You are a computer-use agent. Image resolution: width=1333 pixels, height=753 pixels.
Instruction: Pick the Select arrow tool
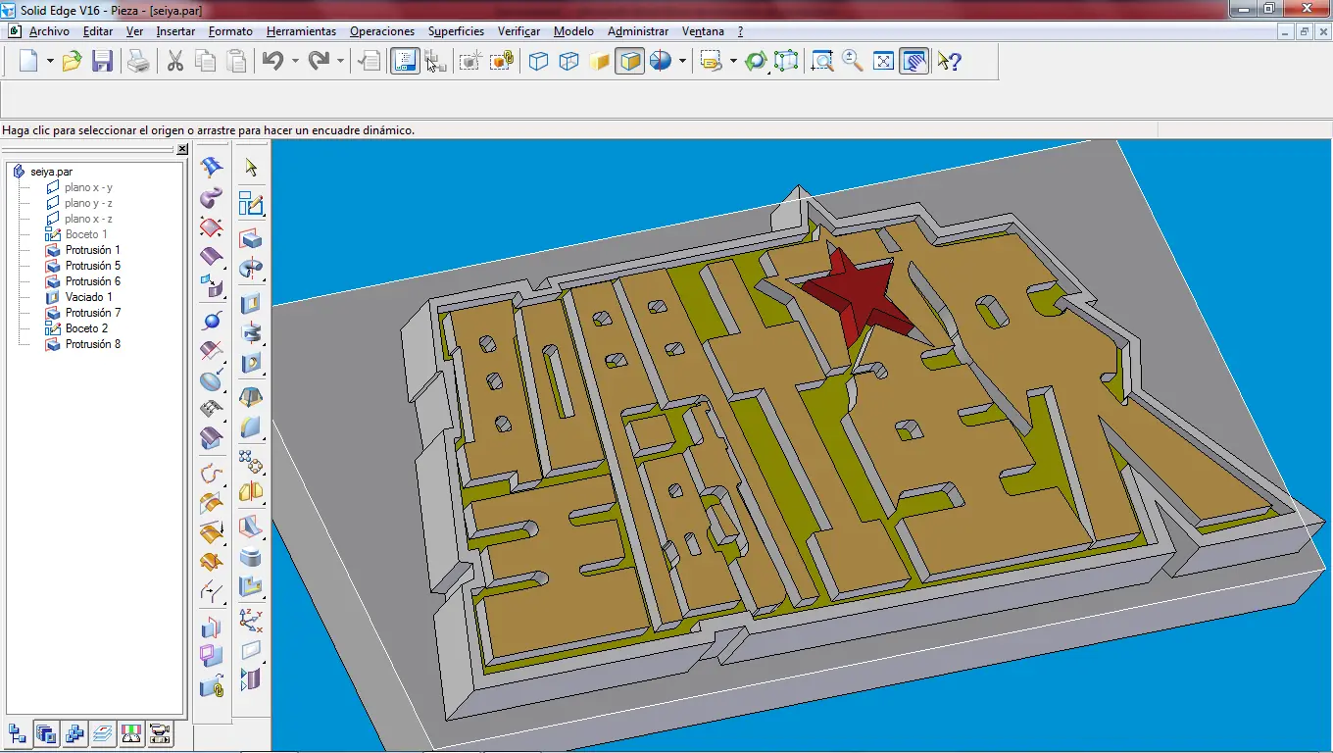(x=251, y=168)
